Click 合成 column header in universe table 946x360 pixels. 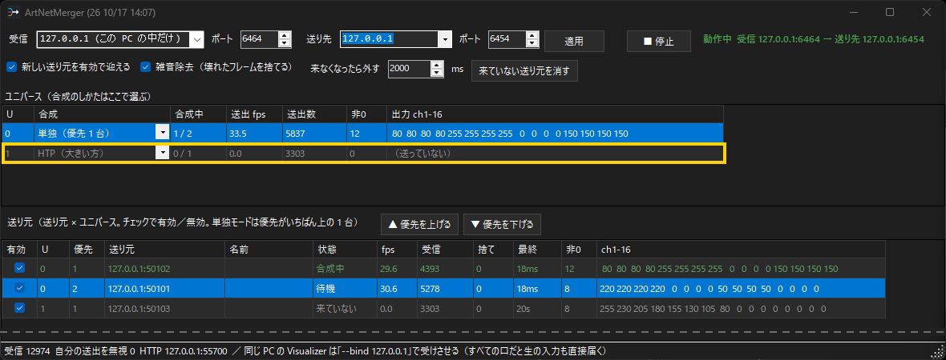103,114
